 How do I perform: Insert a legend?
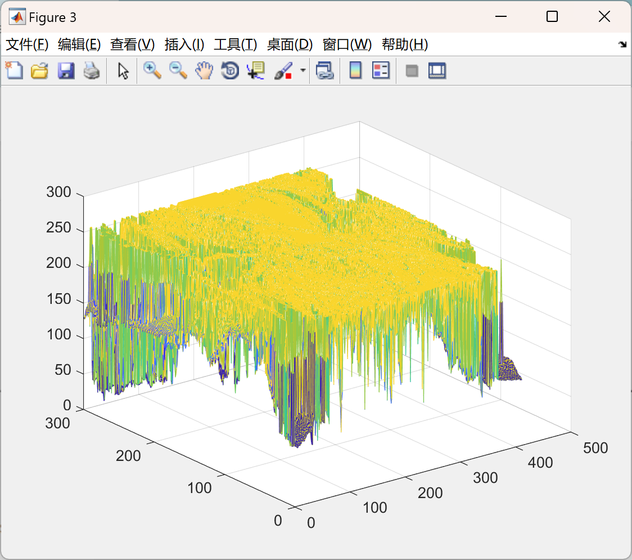pyautogui.click(x=381, y=70)
